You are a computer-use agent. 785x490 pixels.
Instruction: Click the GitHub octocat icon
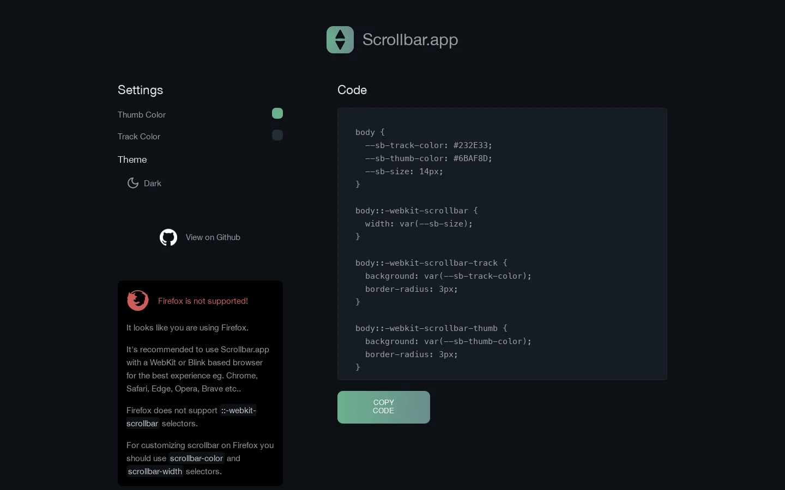pos(168,237)
